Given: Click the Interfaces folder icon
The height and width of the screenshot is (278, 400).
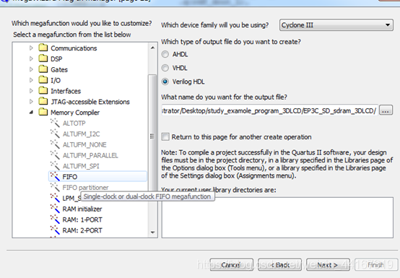Looking at the screenshot, I should point(43,90).
